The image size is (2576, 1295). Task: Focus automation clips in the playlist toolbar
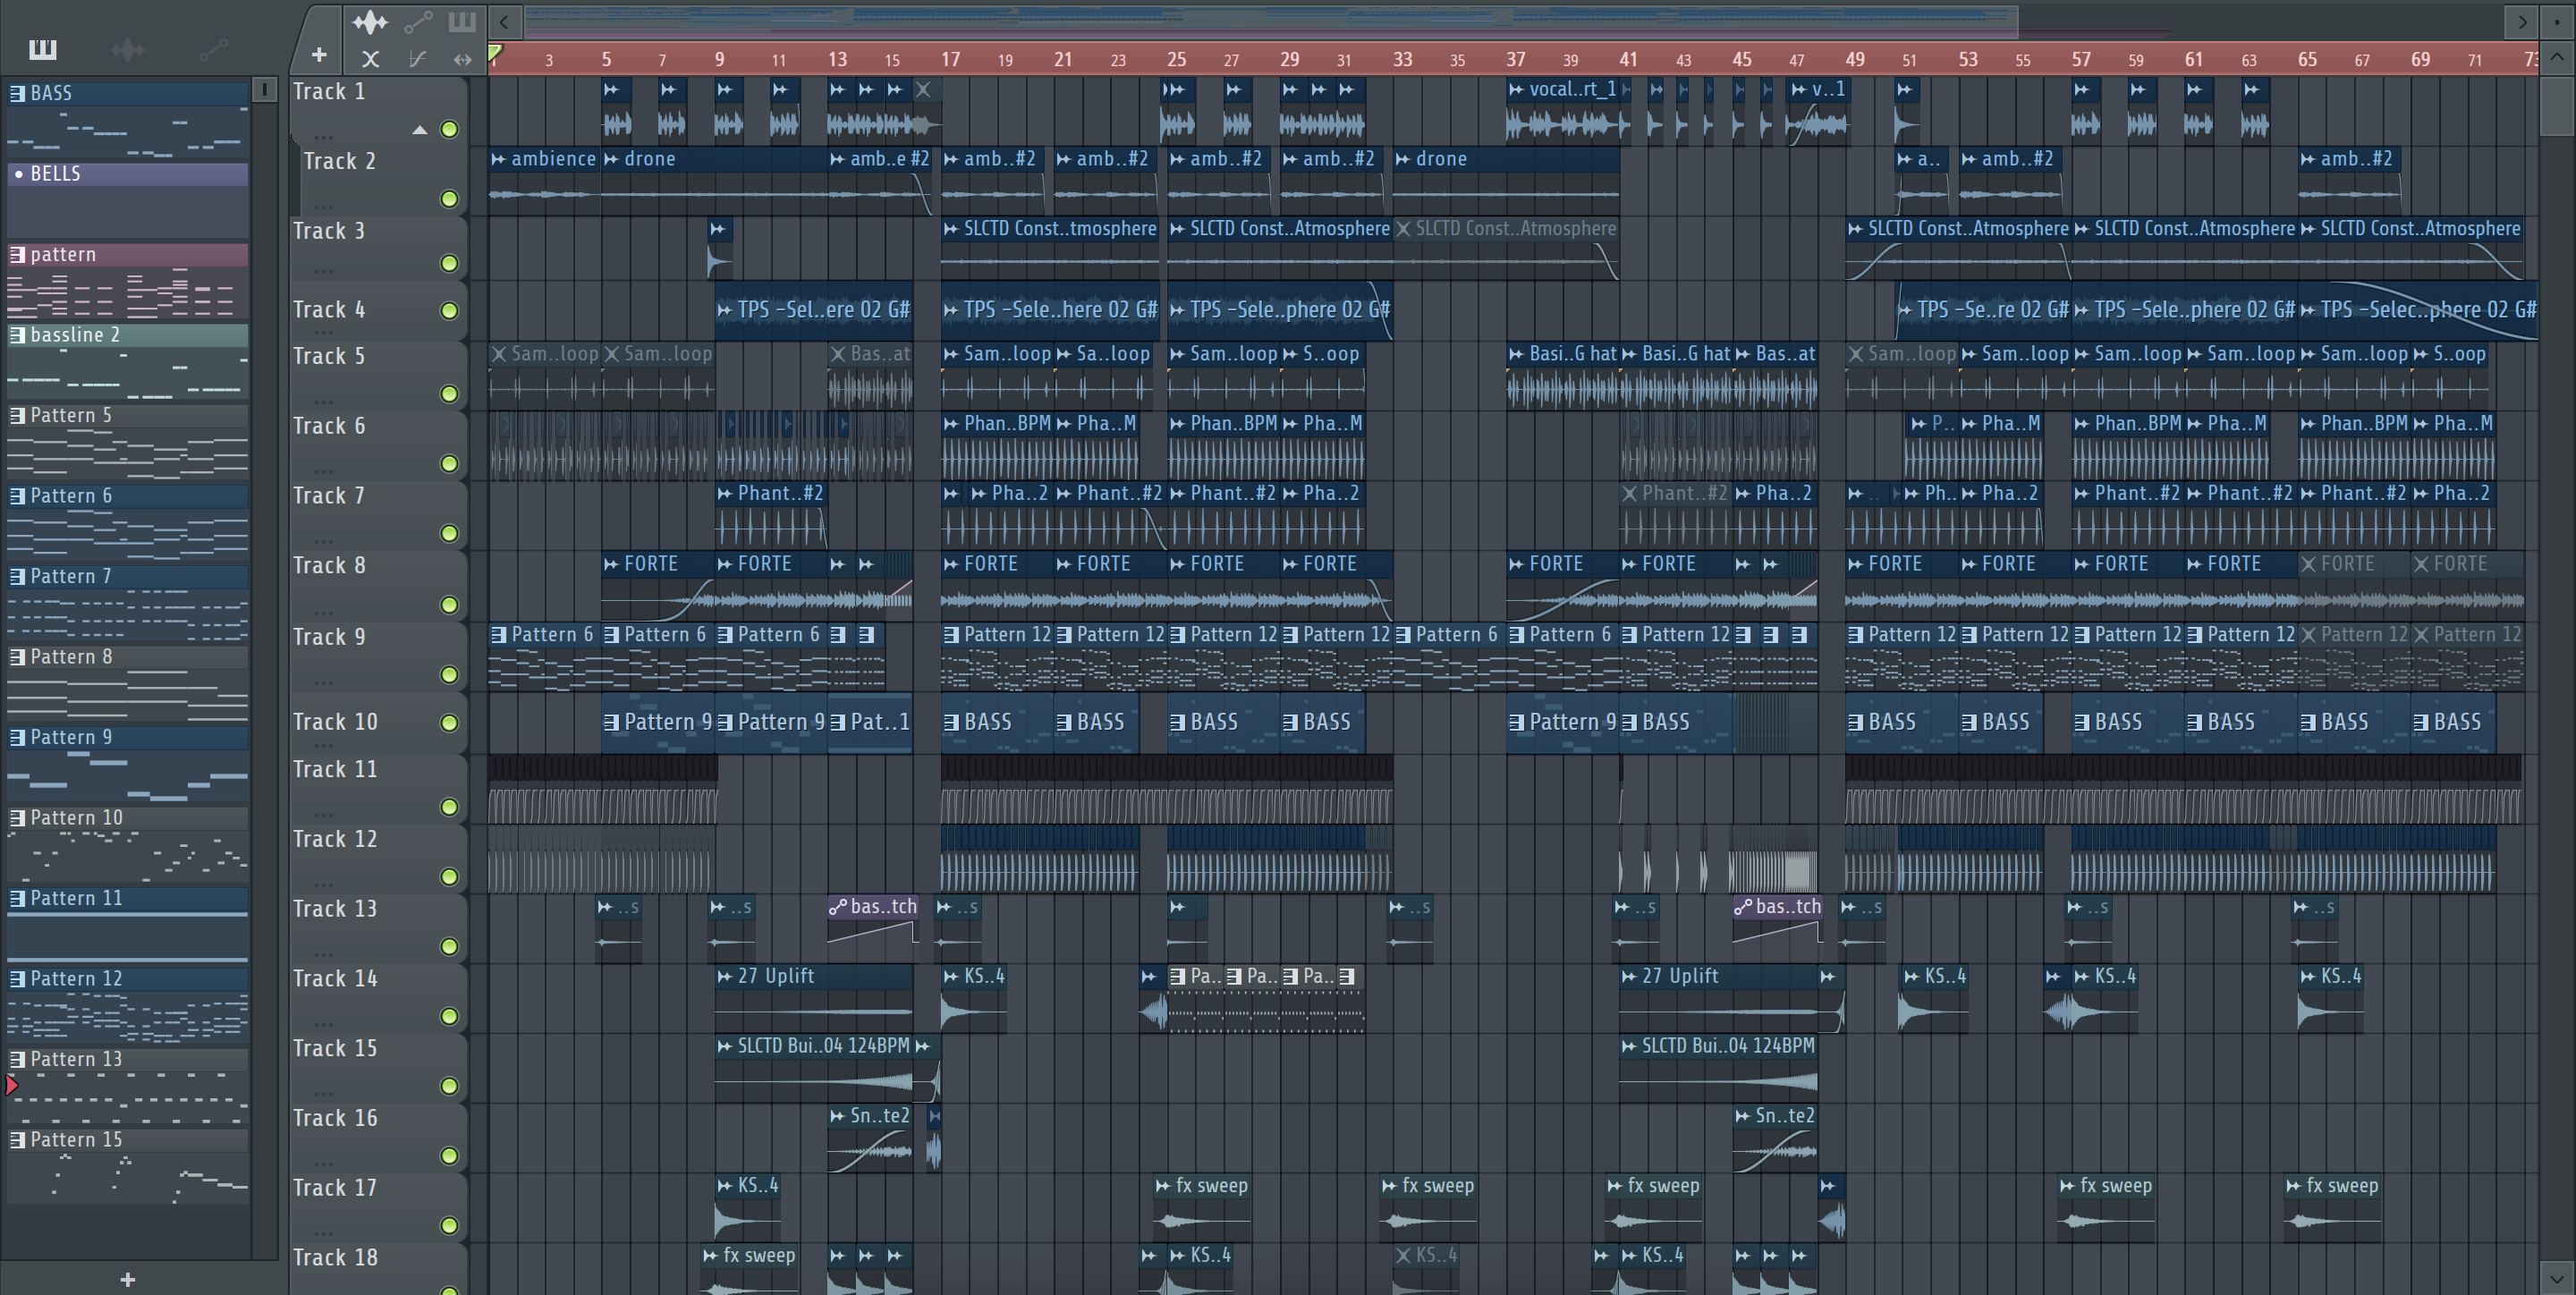coord(418,21)
